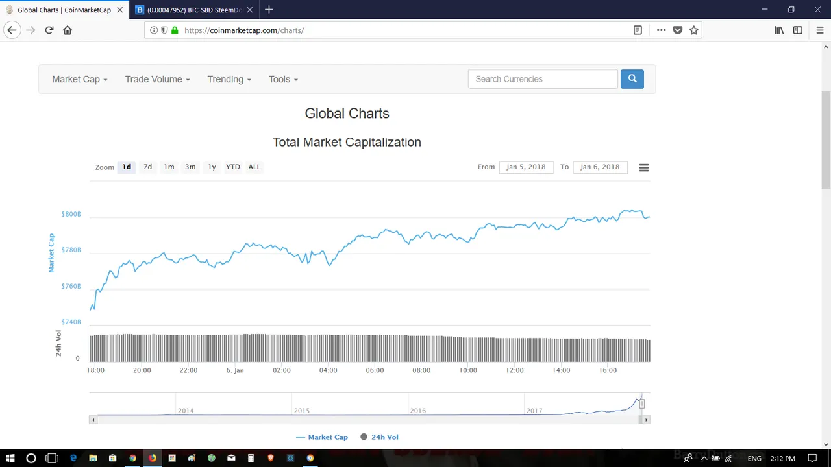Open tracking protection shield icon
The height and width of the screenshot is (467, 831).
click(x=164, y=30)
